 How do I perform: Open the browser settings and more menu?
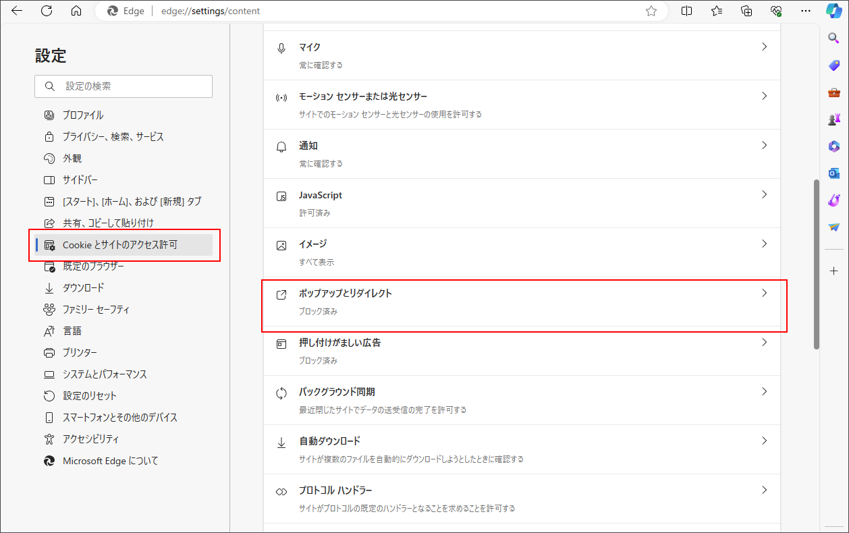805,11
